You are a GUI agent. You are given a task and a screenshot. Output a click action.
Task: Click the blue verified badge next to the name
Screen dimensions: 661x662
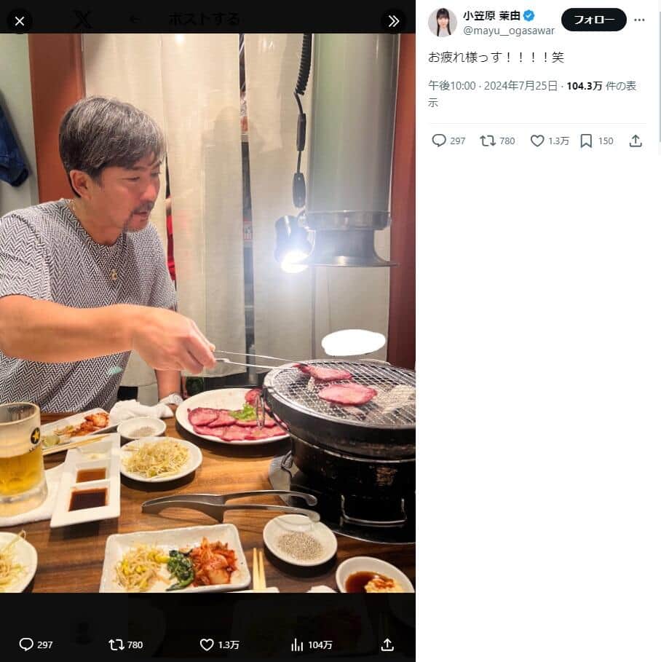(529, 16)
